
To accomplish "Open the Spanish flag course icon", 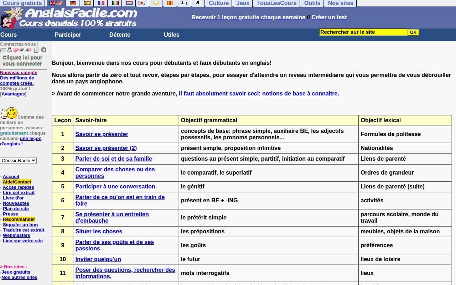I will tap(87, 3).
